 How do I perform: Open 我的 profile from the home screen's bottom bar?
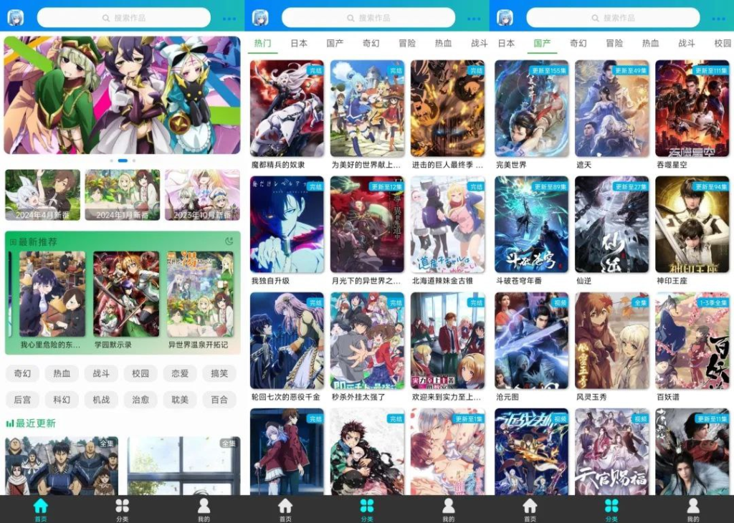click(204, 509)
